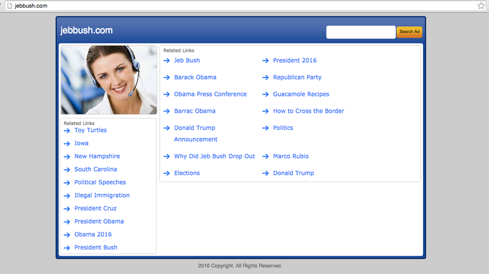The image size is (489, 274).
Task: Click the arrow icon beside Iowa
Action: [x=67, y=143]
